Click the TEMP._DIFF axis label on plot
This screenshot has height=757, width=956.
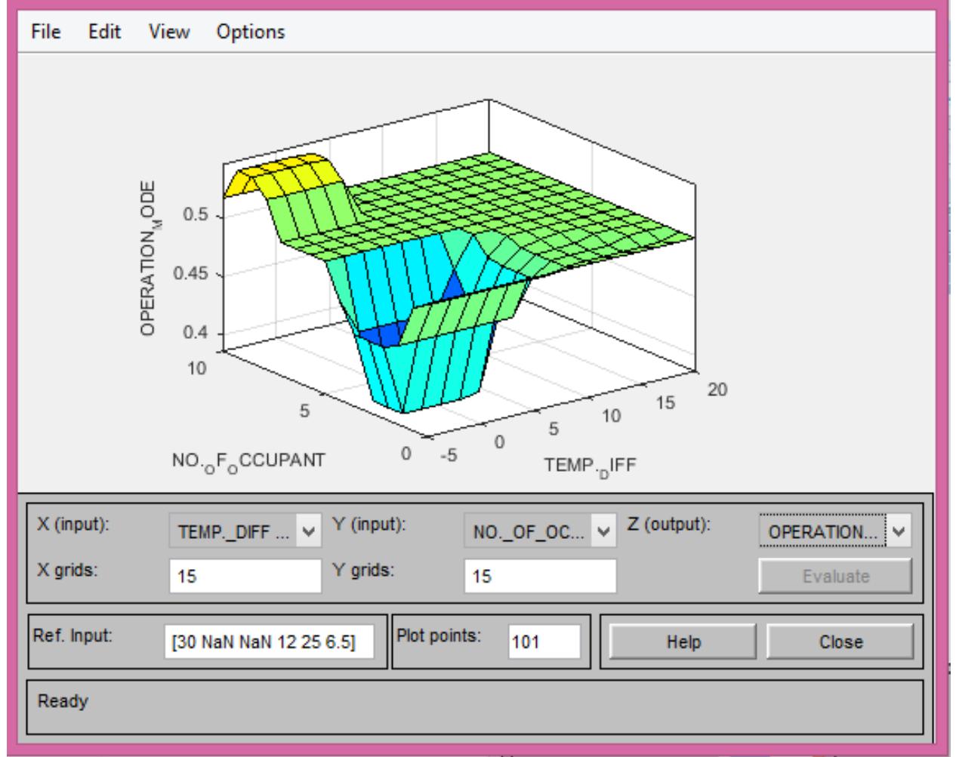click(x=590, y=465)
